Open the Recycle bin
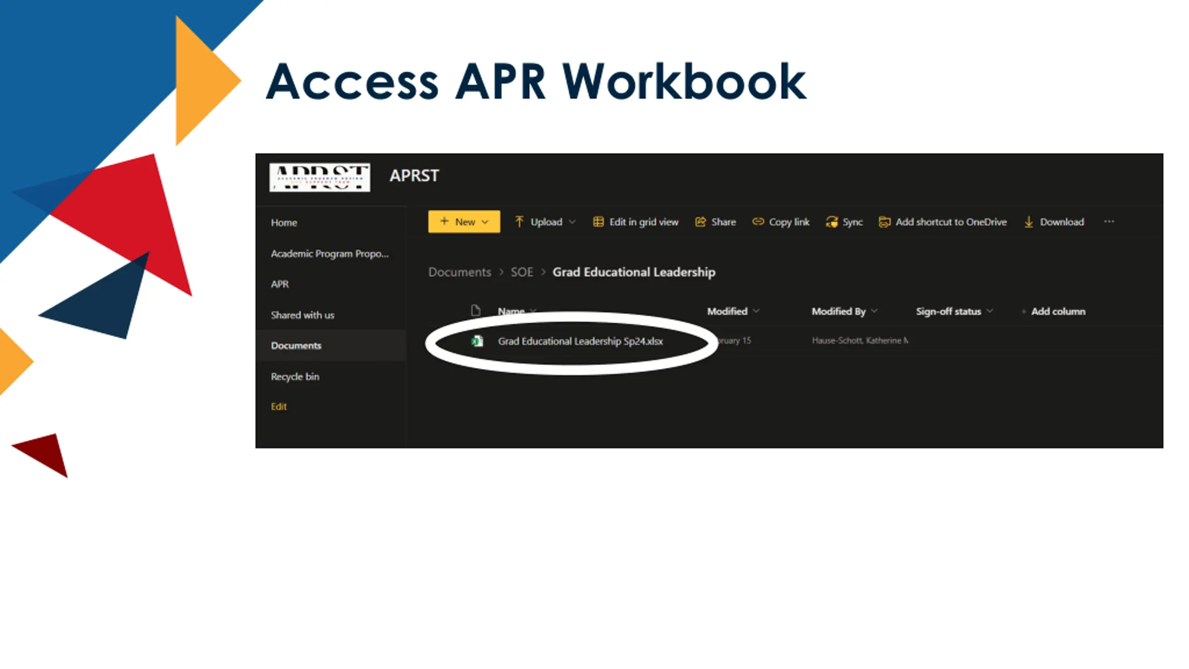 pos(295,376)
